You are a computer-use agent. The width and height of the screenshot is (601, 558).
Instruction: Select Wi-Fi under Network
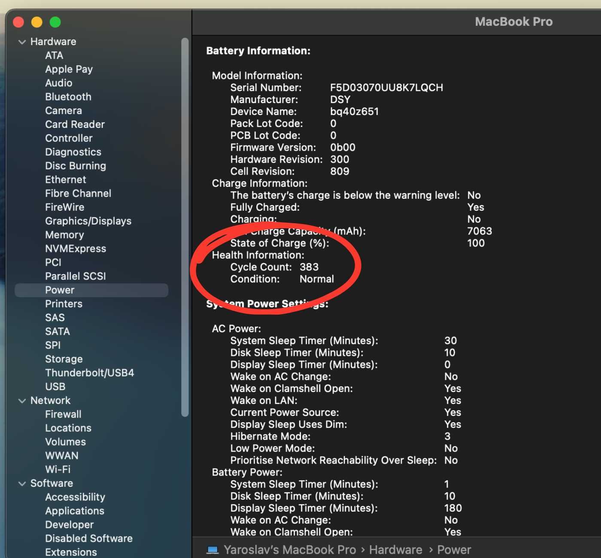point(58,469)
